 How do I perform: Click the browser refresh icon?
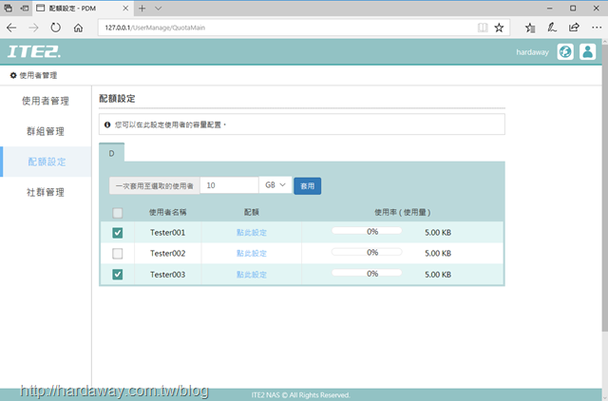pyautogui.click(x=55, y=28)
